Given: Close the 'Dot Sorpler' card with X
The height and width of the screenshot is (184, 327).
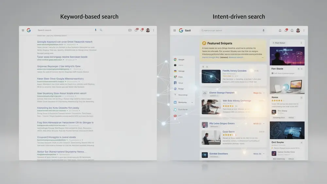Looking at the screenshot, I should [301, 143].
